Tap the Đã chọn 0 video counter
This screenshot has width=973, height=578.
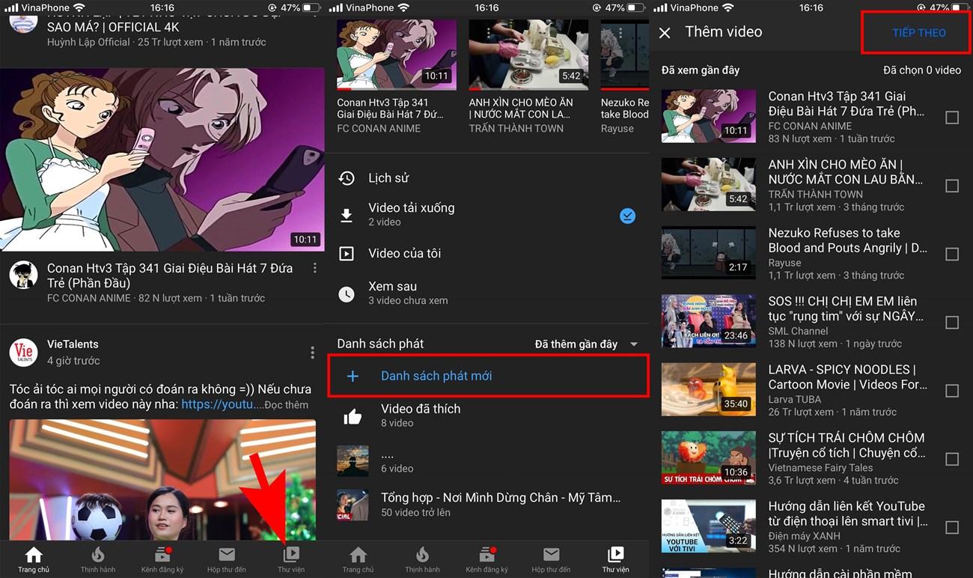(922, 70)
